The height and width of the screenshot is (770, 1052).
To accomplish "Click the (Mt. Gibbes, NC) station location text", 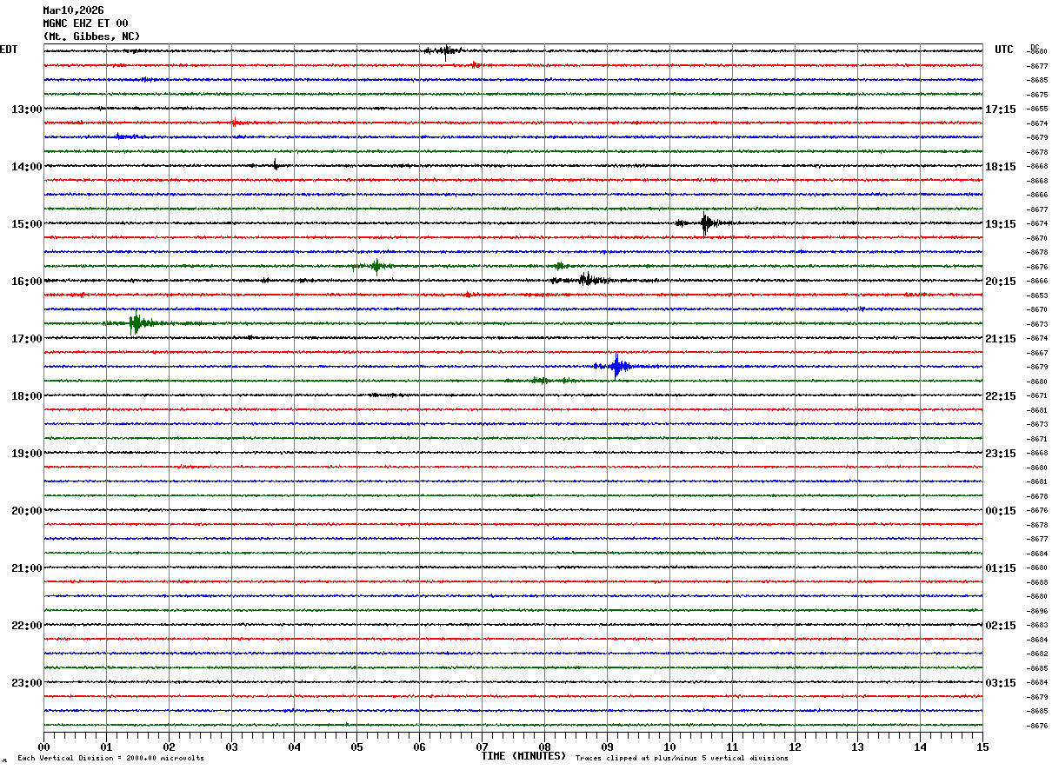I will [x=91, y=37].
